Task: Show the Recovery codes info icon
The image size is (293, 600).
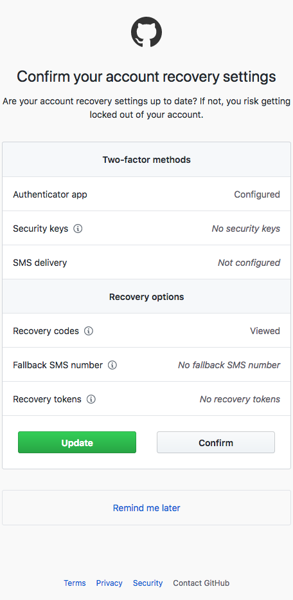Action: point(89,331)
